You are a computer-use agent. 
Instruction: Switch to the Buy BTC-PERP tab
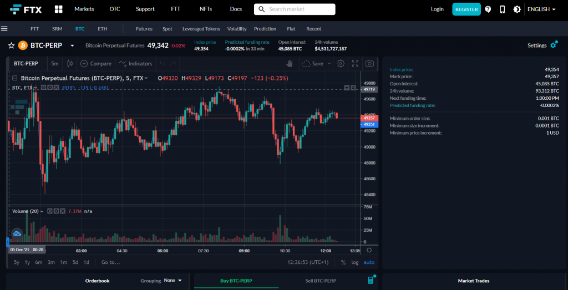[x=236, y=281]
